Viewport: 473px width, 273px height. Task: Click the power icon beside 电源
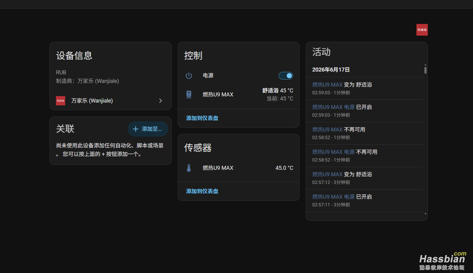click(x=189, y=76)
